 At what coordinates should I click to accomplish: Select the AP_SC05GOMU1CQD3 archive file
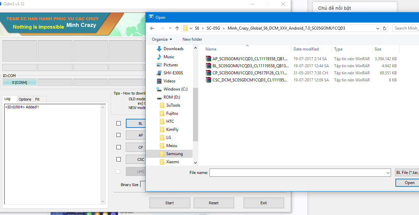click(250, 59)
